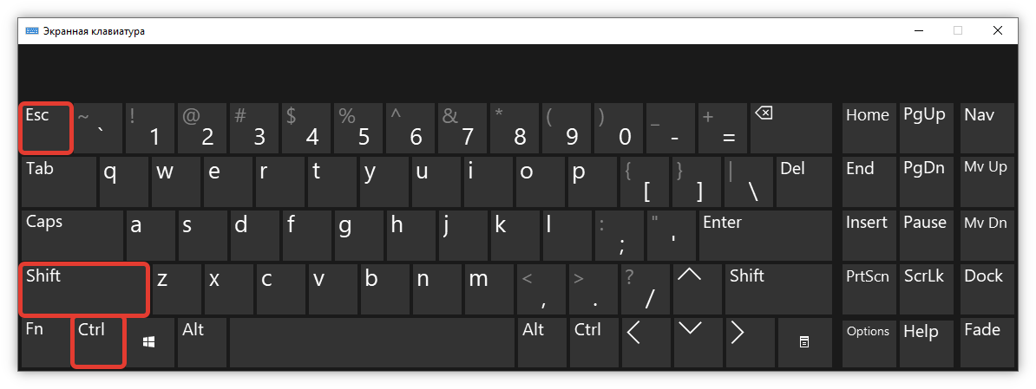Open the Options key
Screen dimensions: 1036x389
tap(869, 342)
